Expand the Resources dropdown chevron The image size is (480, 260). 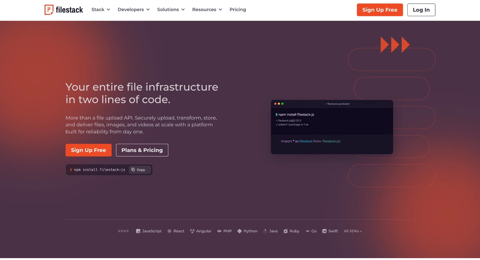point(220,10)
